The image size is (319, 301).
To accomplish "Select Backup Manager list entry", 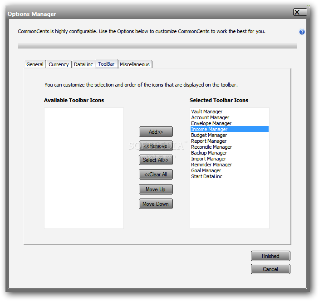I will [230, 153].
